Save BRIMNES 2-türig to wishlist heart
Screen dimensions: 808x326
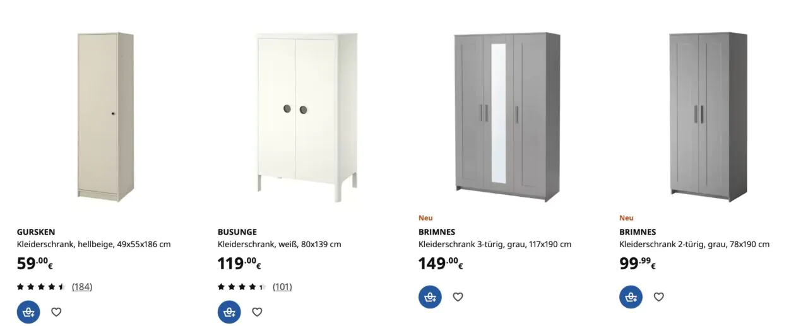[658, 296]
